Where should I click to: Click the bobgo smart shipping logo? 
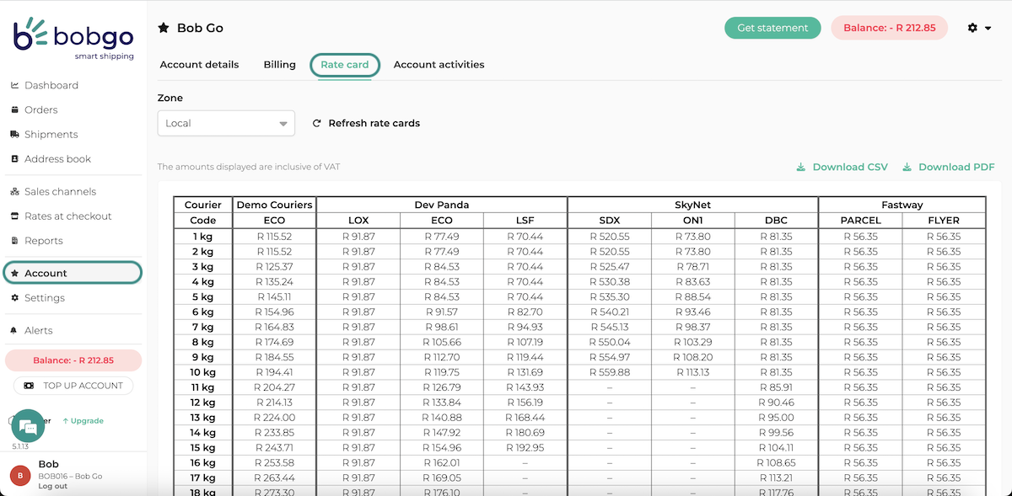pos(73,39)
